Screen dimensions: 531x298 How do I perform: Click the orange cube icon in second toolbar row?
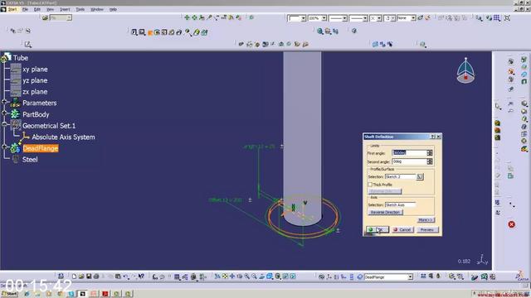pyautogui.click(x=150, y=33)
